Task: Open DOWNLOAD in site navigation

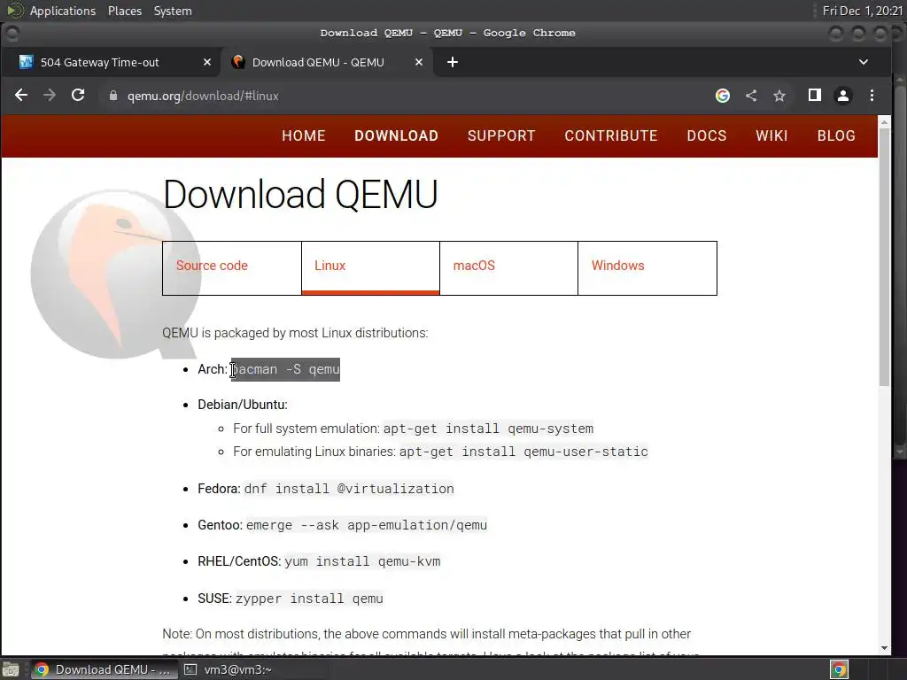Action: click(x=396, y=135)
